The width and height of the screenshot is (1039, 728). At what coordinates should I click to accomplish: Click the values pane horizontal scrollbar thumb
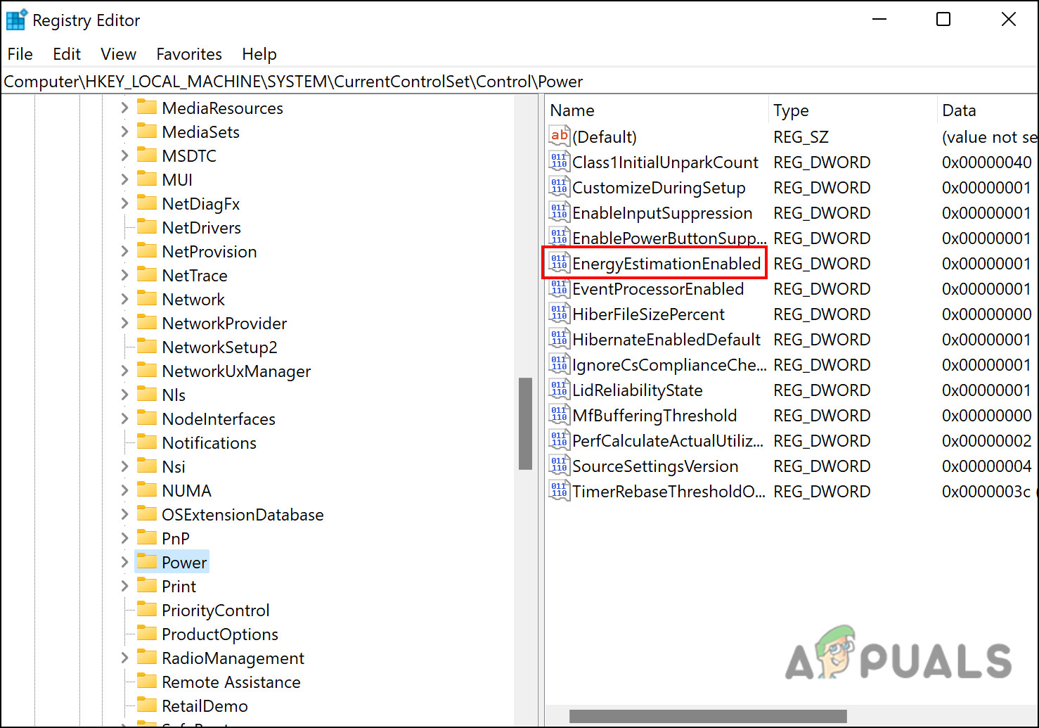[x=708, y=716]
